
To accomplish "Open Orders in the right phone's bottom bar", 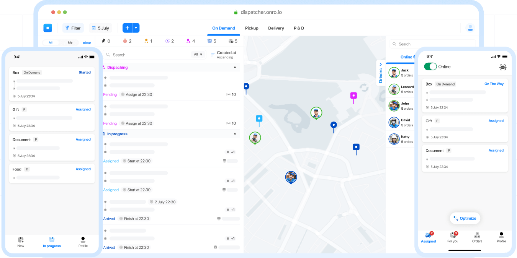I will coord(477,237).
